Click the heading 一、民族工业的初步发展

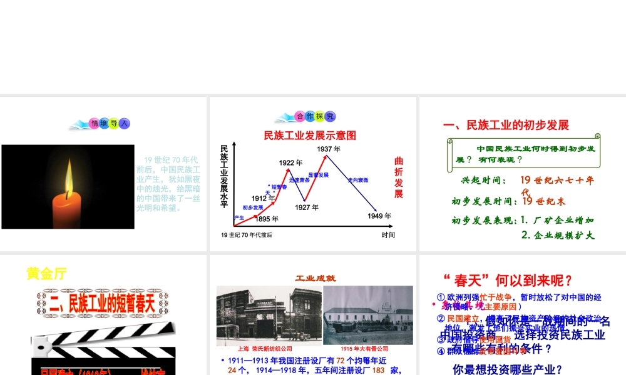click(506, 125)
